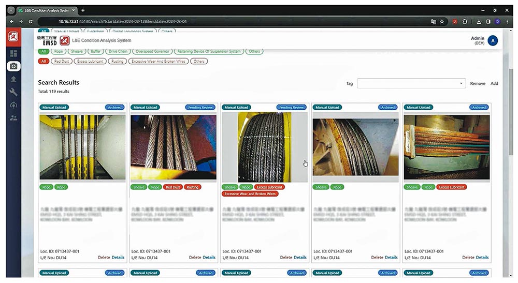This screenshot has height=283, width=518.
Task: Filter by Excessive Wear And Broken Wires
Action: point(158,62)
